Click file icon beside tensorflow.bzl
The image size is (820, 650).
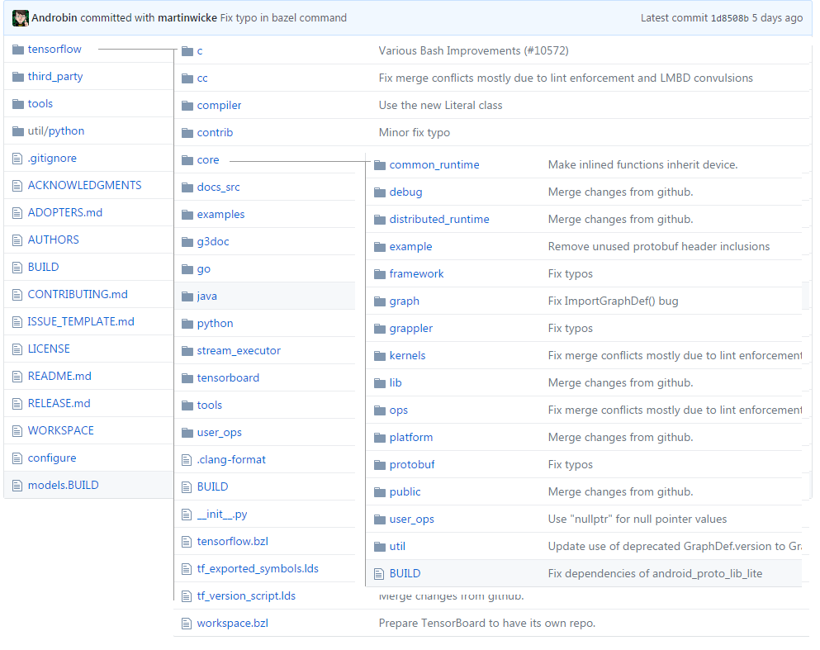187,541
